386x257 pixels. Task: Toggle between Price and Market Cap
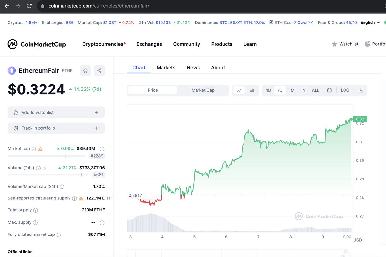tap(203, 90)
